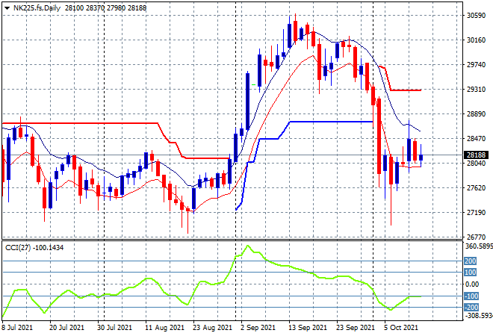This screenshot has width=493, height=336.
Task: Click the CCI maximum value 360.5895
Action: 479,246
